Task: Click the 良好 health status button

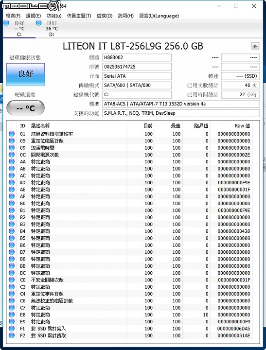Action: (x=25, y=74)
